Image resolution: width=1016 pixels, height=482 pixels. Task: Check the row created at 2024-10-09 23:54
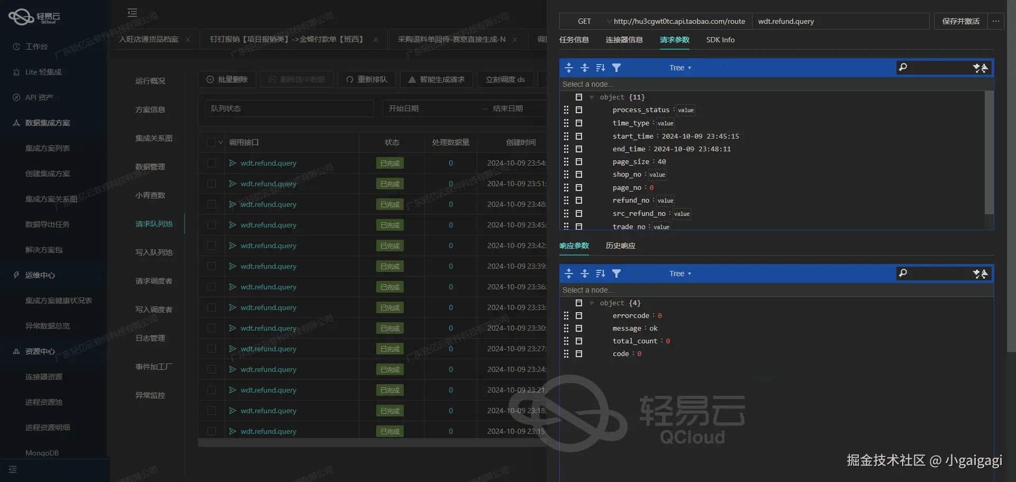[212, 163]
